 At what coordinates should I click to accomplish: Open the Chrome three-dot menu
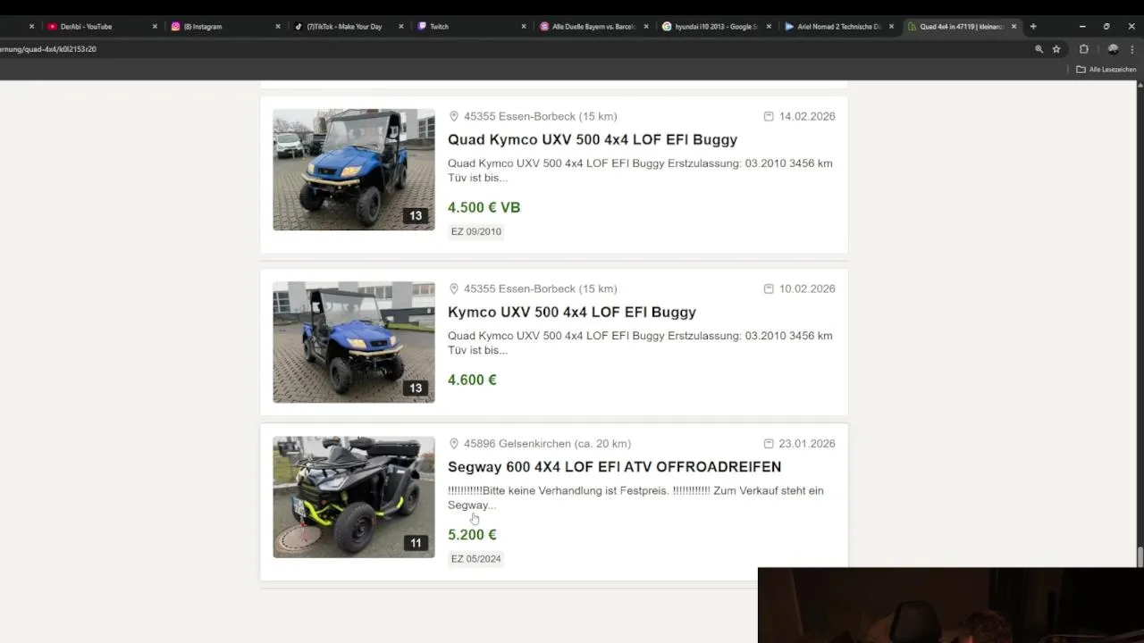(x=1132, y=49)
